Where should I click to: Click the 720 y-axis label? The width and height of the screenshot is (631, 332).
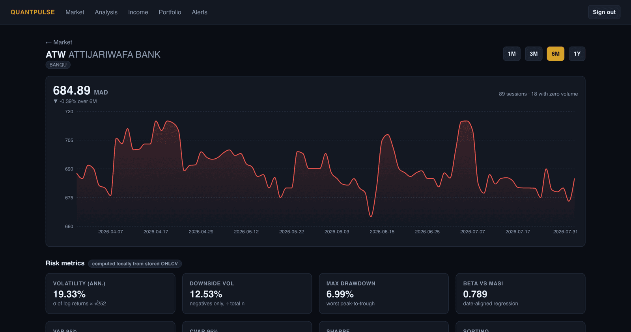(69, 112)
